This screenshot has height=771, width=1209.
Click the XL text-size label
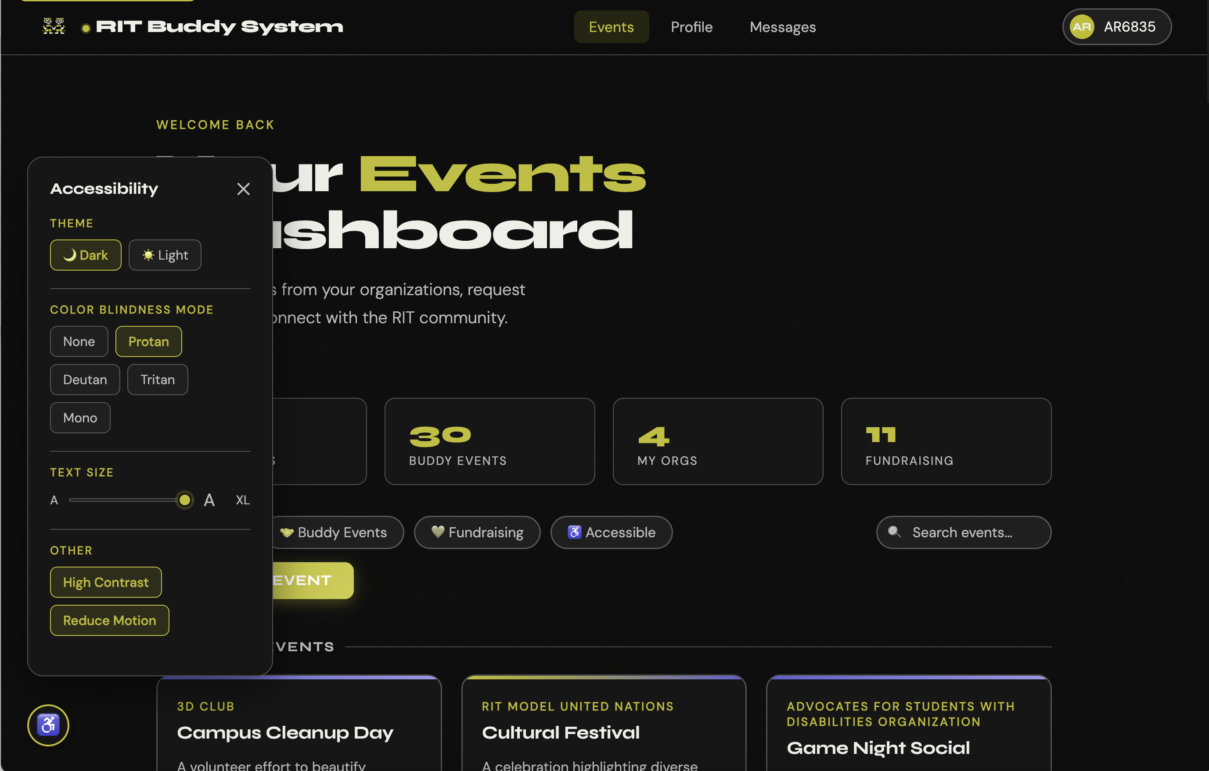(242, 500)
